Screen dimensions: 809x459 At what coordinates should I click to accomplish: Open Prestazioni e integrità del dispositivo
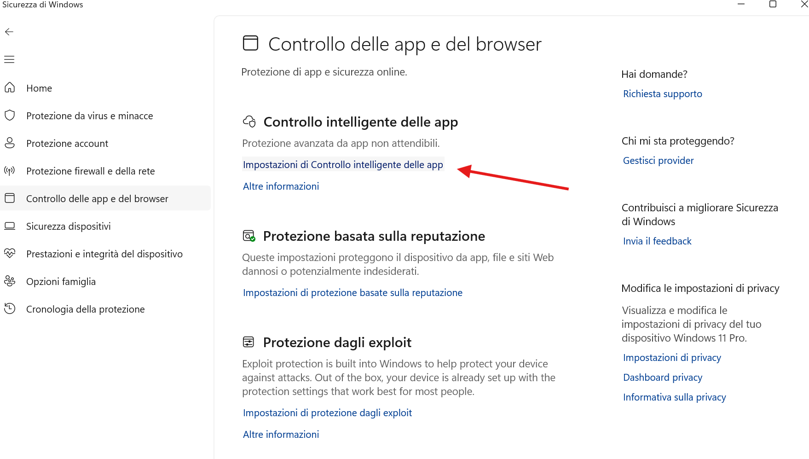click(104, 254)
